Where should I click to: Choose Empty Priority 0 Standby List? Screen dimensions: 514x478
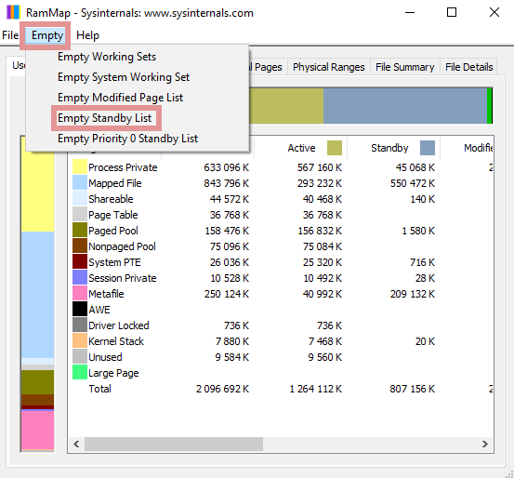[128, 139]
